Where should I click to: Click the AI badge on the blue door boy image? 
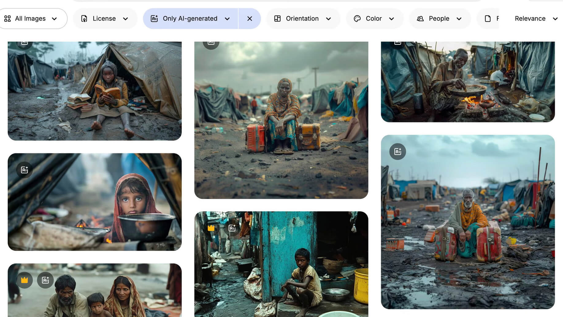(x=232, y=228)
